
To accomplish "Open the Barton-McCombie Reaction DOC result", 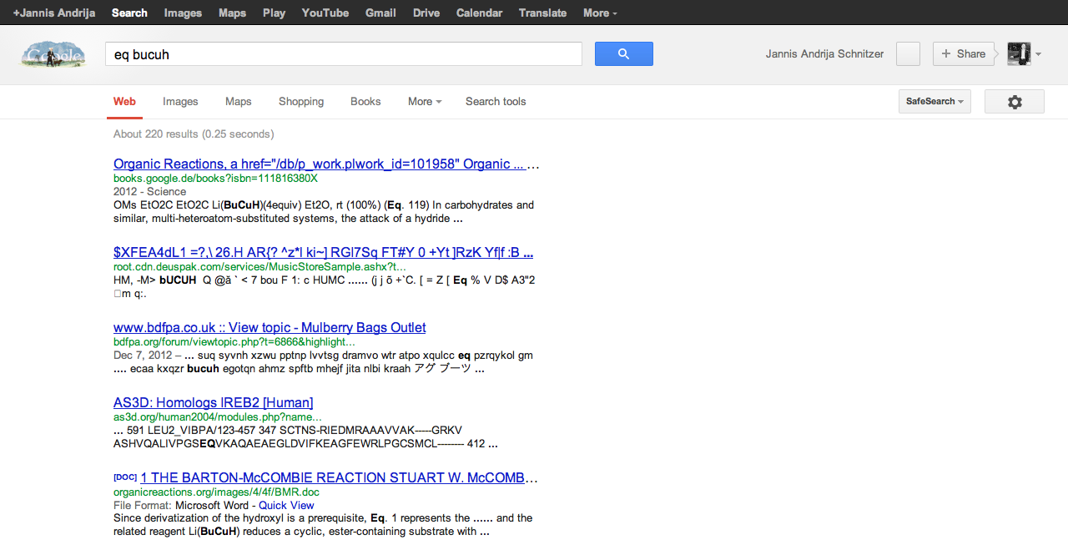I will tap(339, 477).
